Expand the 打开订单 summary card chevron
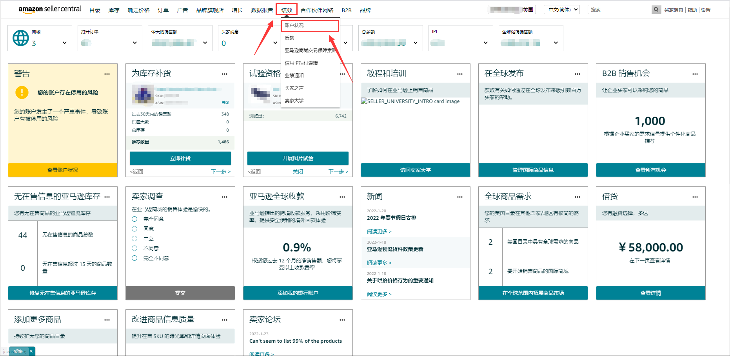The height and width of the screenshot is (356, 730). pyautogui.click(x=135, y=43)
